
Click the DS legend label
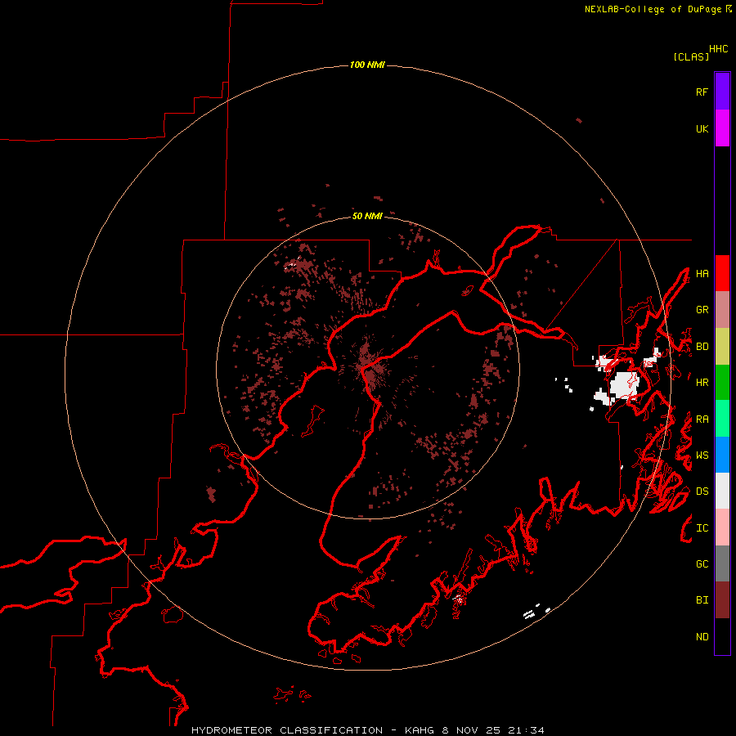pos(702,491)
